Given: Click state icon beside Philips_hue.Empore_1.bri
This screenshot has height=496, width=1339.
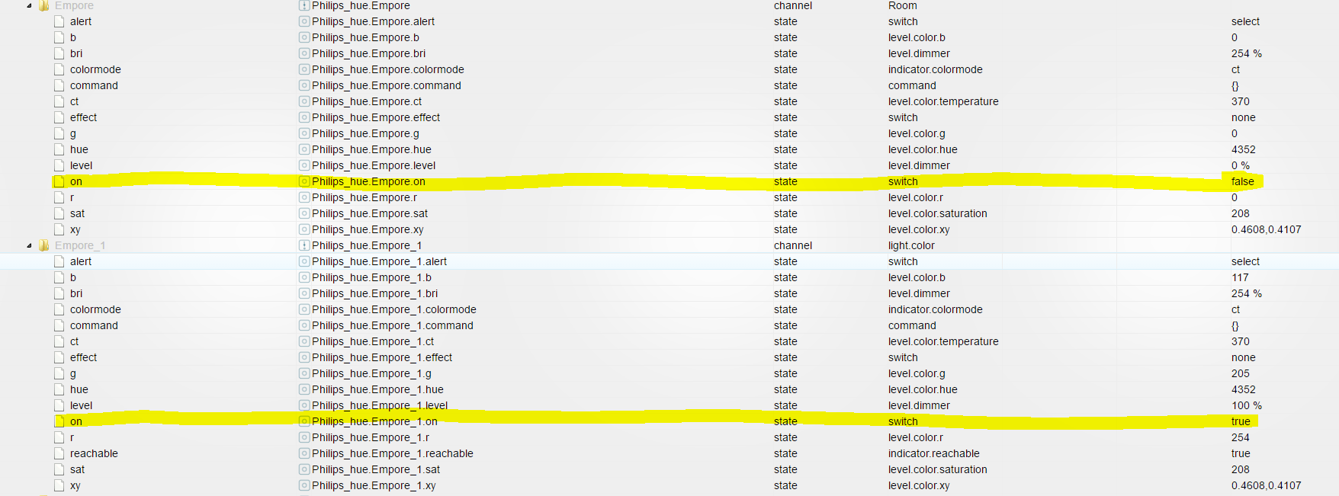Looking at the screenshot, I should click(x=304, y=293).
